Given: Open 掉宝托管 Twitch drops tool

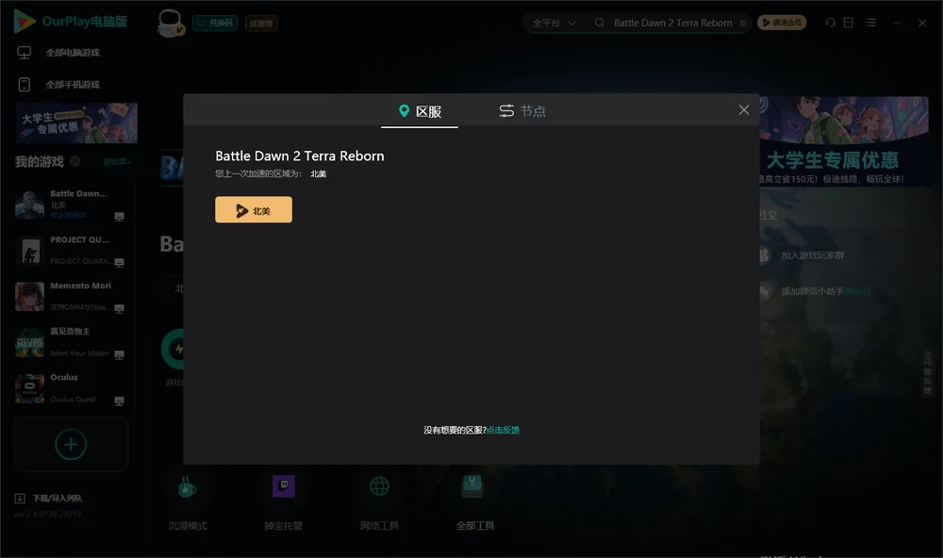Looking at the screenshot, I should coord(283,502).
